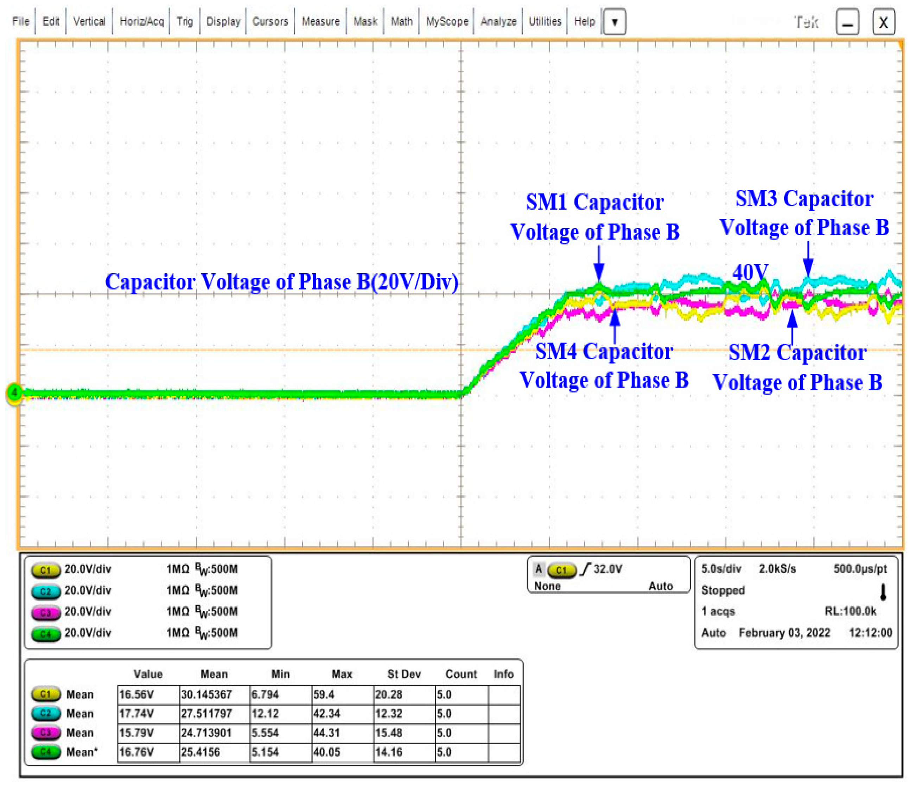Click the channel 4 ground reference marker

point(14,392)
